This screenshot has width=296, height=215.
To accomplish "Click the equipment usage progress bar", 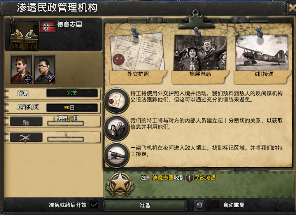I will pos(65,124).
